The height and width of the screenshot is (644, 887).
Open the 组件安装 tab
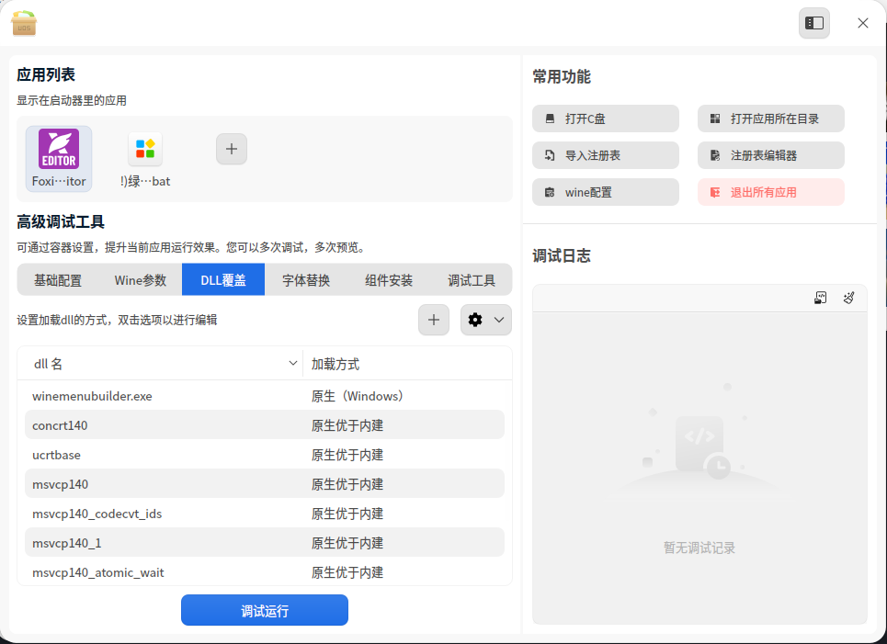point(389,280)
